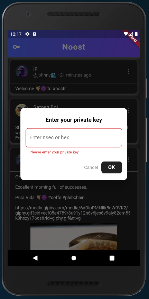
Task: Tap the Android home circle button
Action: tap(74, 258)
